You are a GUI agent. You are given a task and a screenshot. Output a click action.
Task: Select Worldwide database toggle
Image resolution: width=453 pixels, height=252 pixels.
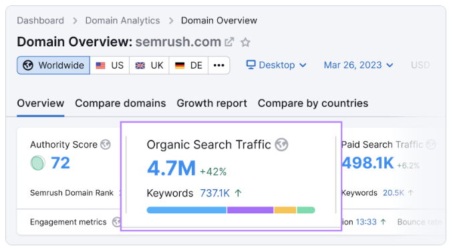click(53, 66)
